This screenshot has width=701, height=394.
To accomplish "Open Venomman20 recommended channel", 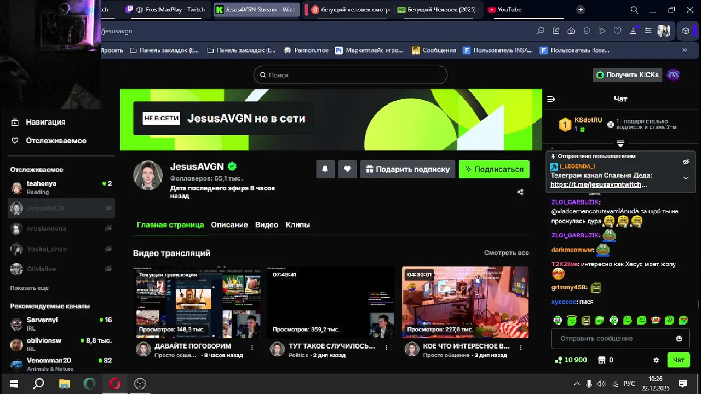I will tap(61, 364).
